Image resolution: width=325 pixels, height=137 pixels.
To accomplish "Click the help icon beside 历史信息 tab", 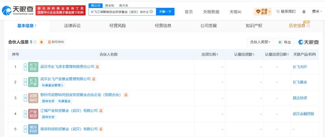I will (x=308, y=26).
